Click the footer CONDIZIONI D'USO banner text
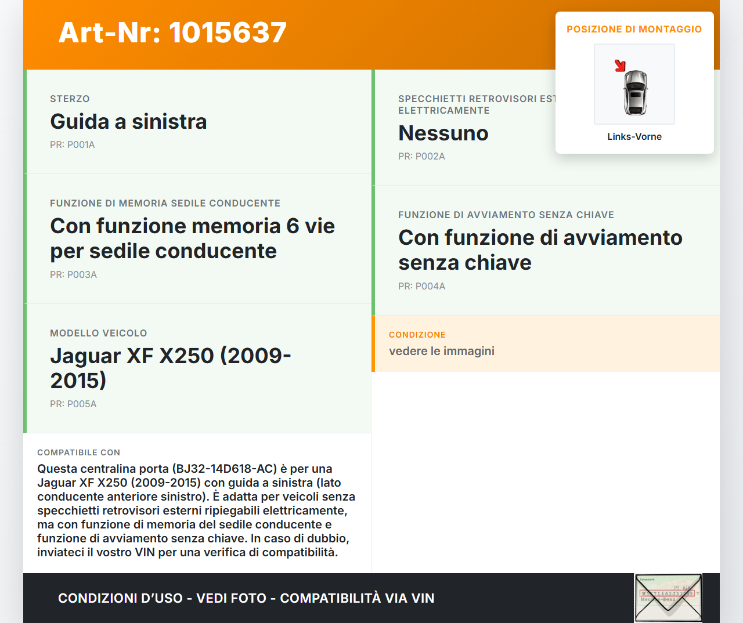Screen dimensions: 743x623 [246, 598]
